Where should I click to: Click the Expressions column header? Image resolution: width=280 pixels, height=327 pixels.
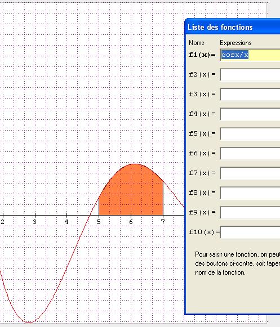[235, 43]
